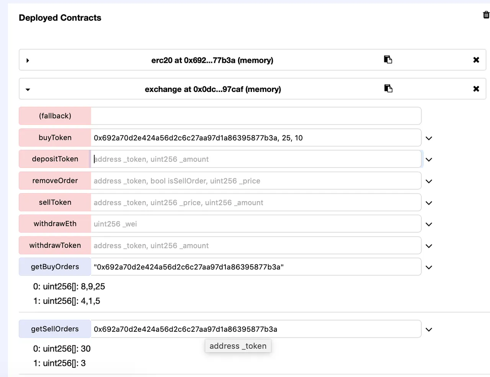Copy the exchange contract address
This screenshot has height=377, width=490.
pos(388,89)
